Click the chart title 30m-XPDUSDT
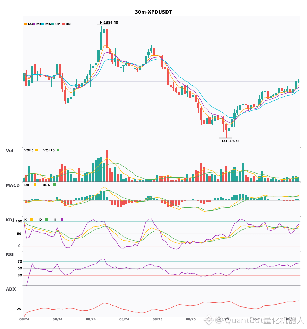The width and height of the screenshot is (307, 329). point(153,12)
